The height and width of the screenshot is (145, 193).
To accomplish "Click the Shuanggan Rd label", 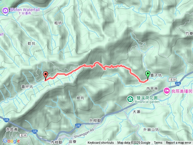I will pyautogui.click(x=84, y=133).
